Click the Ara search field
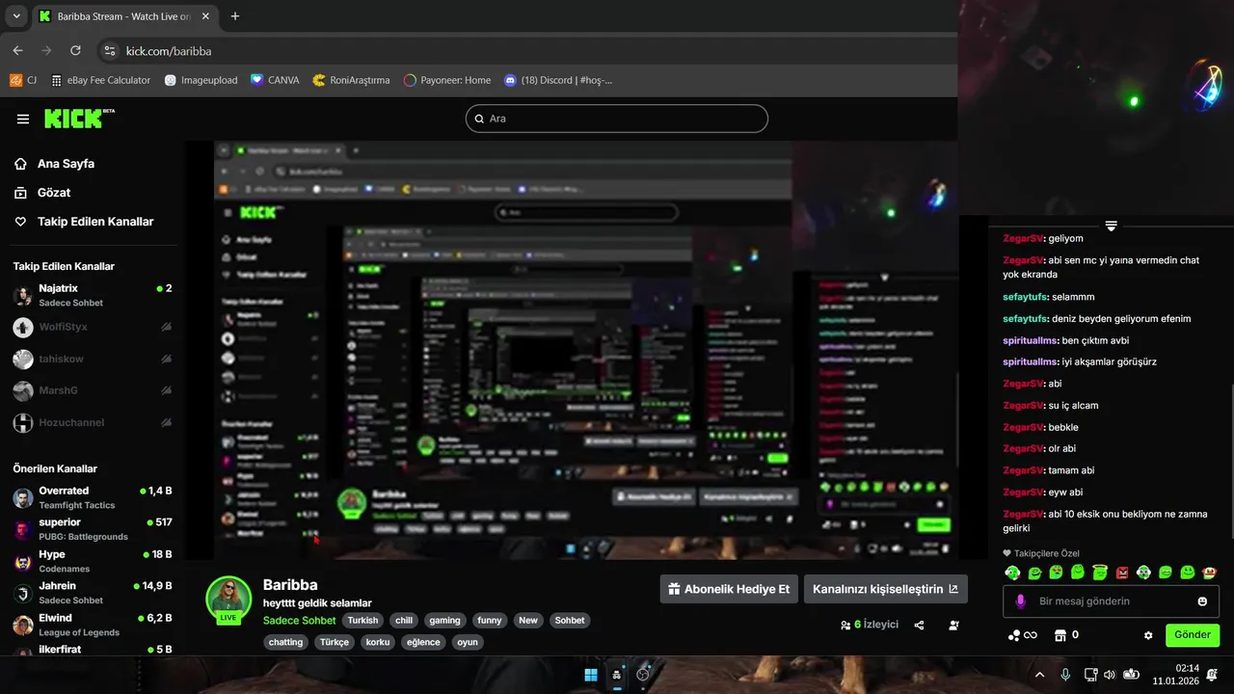The height and width of the screenshot is (694, 1234). coord(617,119)
